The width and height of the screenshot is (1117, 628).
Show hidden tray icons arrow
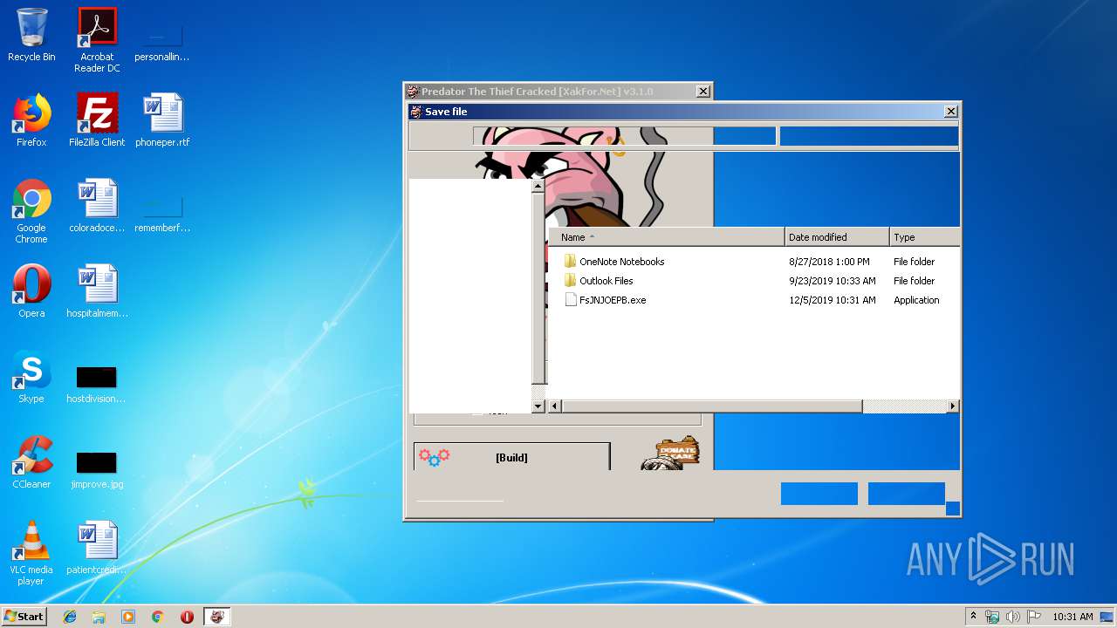pyautogui.click(x=973, y=617)
